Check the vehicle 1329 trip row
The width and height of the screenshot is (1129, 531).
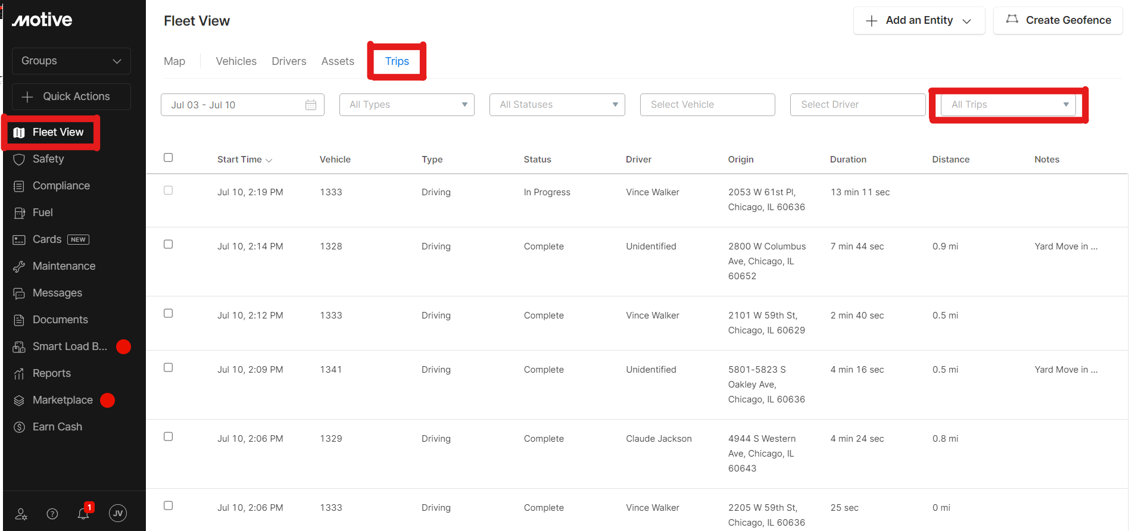click(x=169, y=437)
